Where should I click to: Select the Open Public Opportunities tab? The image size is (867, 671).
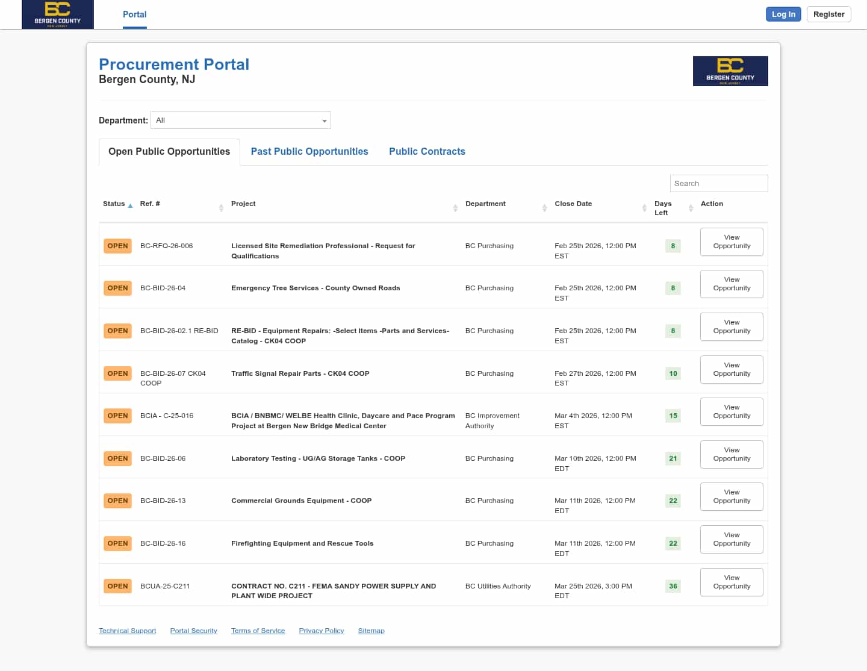click(x=169, y=152)
